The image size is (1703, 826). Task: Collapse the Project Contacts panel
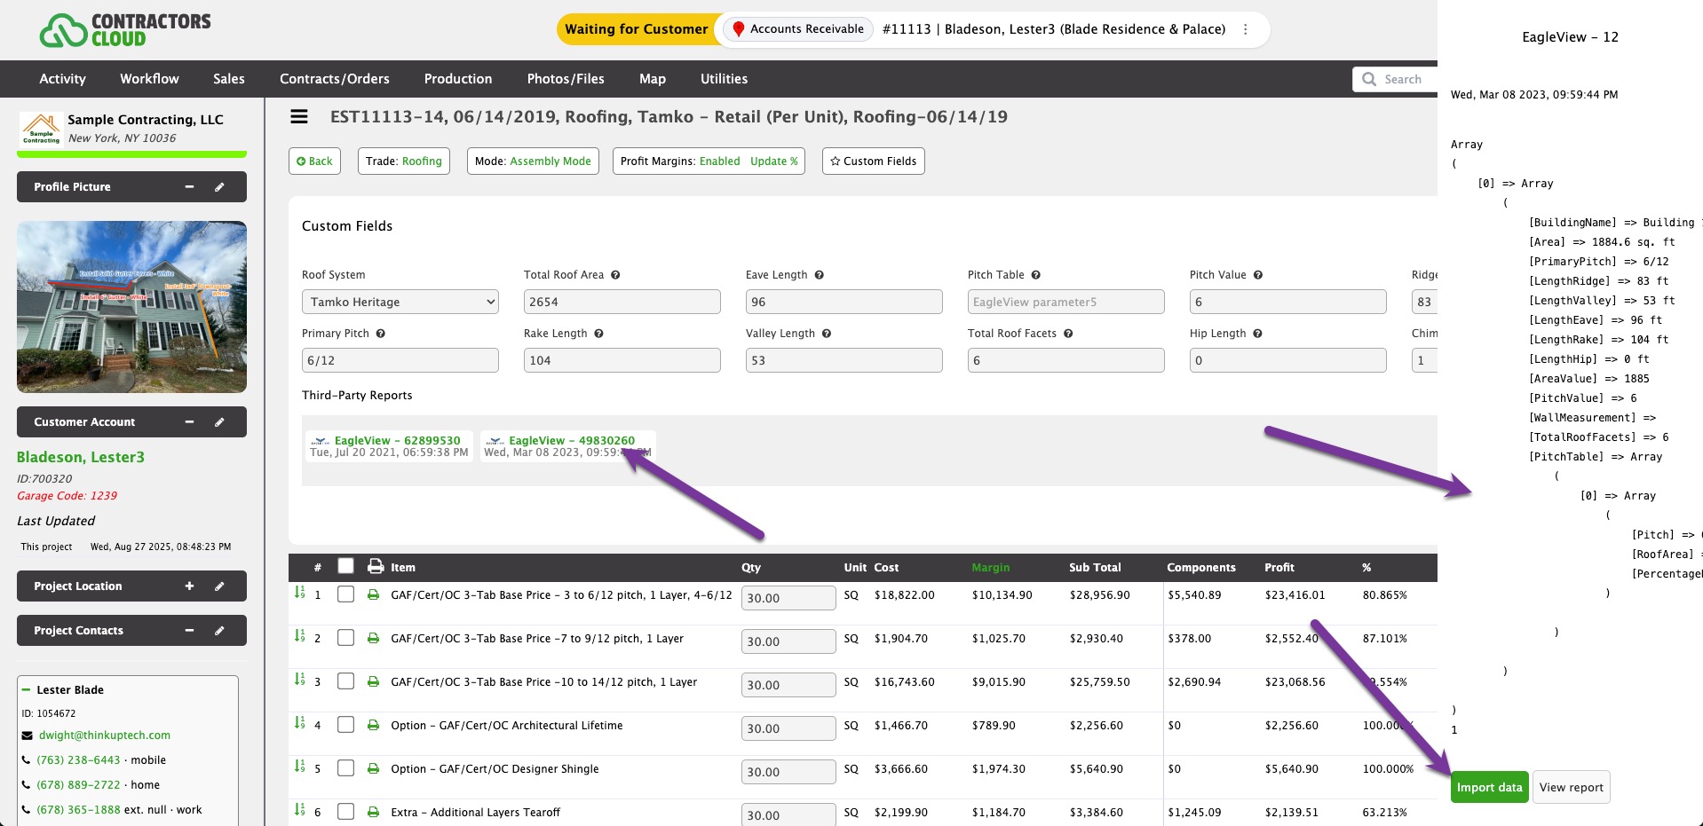[189, 631]
